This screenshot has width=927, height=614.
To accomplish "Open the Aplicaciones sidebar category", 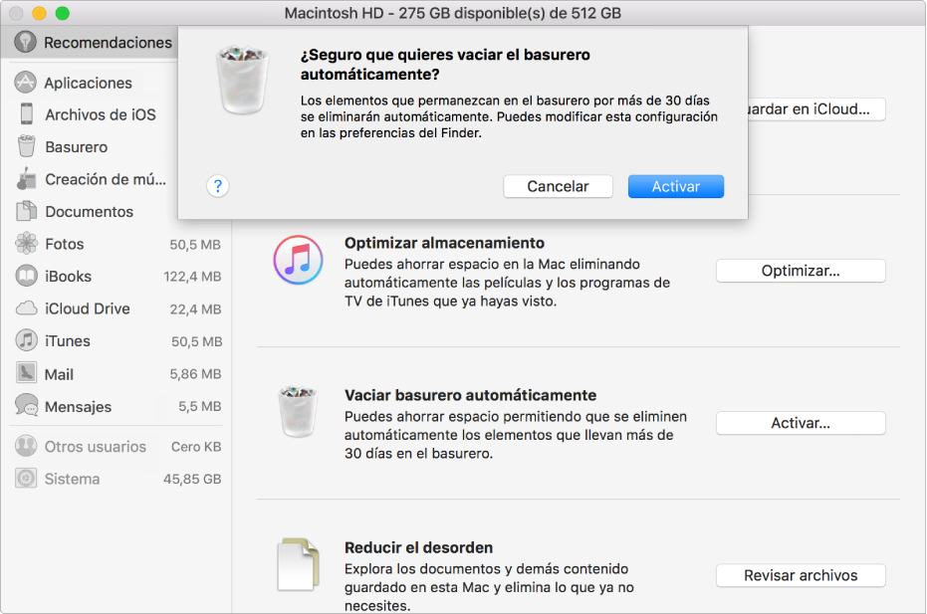I will click(x=88, y=83).
